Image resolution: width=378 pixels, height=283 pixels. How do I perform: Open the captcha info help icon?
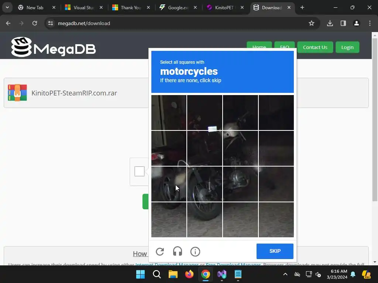[x=195, y=251]
